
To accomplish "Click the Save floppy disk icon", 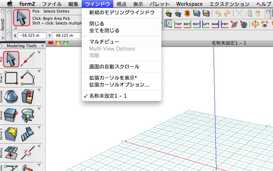I will [196, 13].
